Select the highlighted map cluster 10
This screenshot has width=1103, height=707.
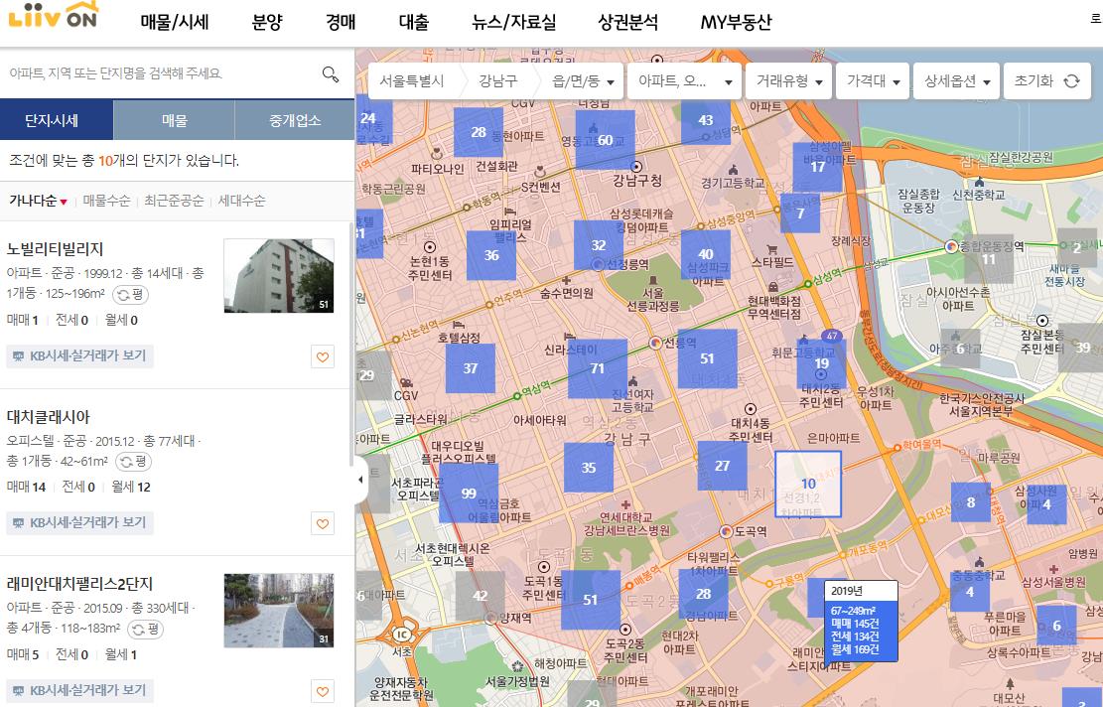[808, 484]
